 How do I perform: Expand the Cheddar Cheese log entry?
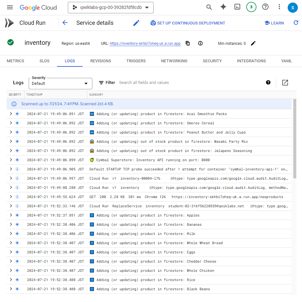click(x=11, y=261)
